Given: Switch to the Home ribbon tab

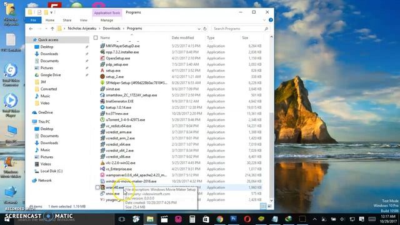Looking at the screenshot, I should click(50, 20).
